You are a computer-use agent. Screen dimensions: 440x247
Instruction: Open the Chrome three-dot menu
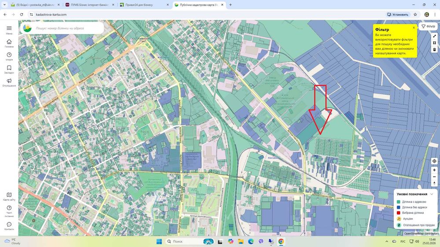point(435,14)
